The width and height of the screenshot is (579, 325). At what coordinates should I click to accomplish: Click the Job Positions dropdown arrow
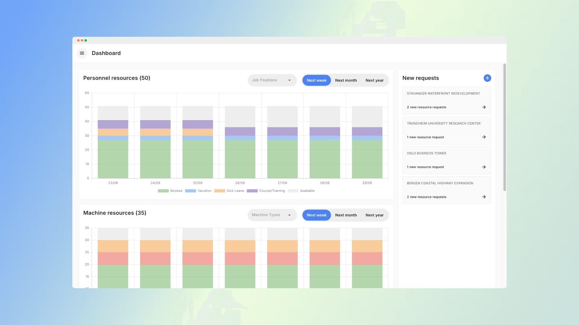tap(289, 80)
